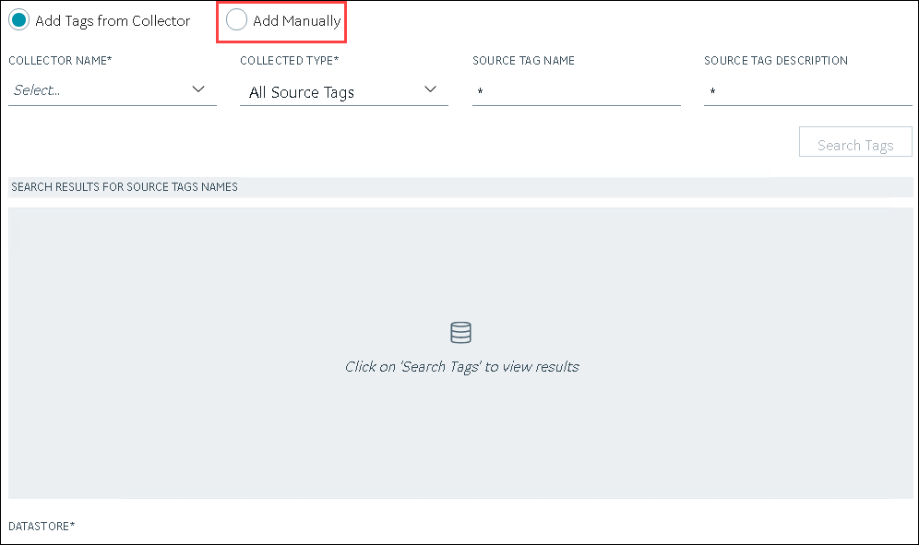Choose the Add Manually radio circle
This screenshot has height=545, width=919.
pyautogui.click(x=236, y=20)
